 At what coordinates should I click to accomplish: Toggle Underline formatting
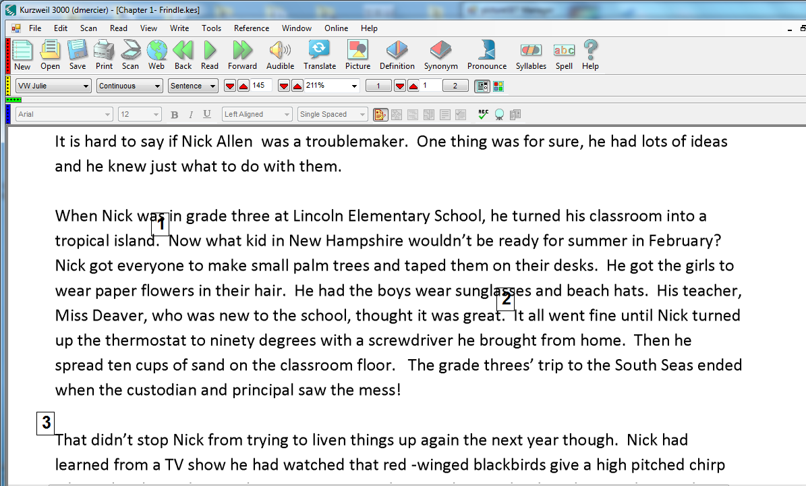tap(206, 115)
